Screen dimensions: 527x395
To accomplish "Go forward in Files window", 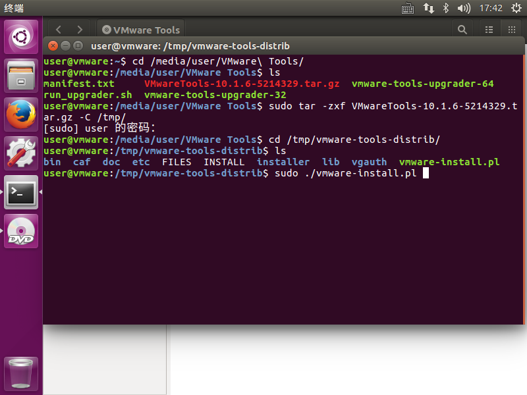I will pyautogui.click(x=80, y=30).
